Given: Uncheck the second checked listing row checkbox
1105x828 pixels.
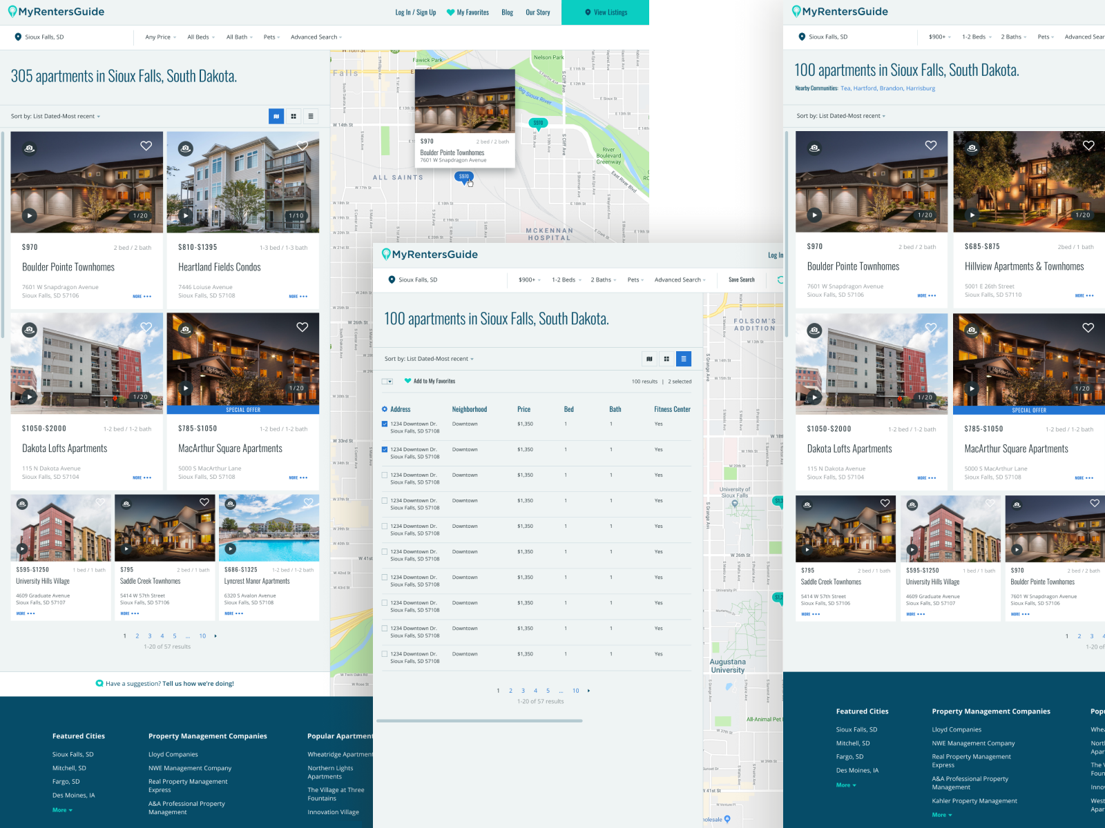Looking at the screenshot, I should pos(385,449).
